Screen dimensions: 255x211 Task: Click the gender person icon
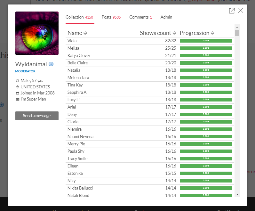click(x=17, y=81)
